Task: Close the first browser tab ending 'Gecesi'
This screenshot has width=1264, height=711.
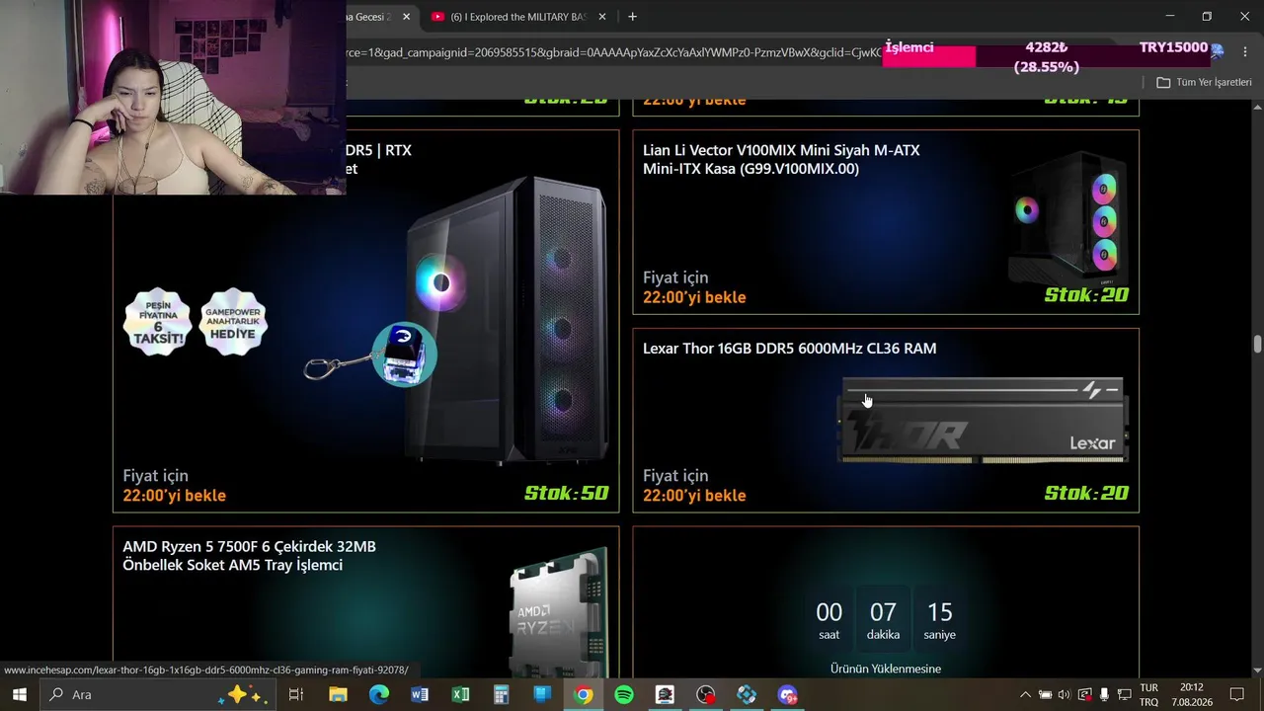Action: 406,17
